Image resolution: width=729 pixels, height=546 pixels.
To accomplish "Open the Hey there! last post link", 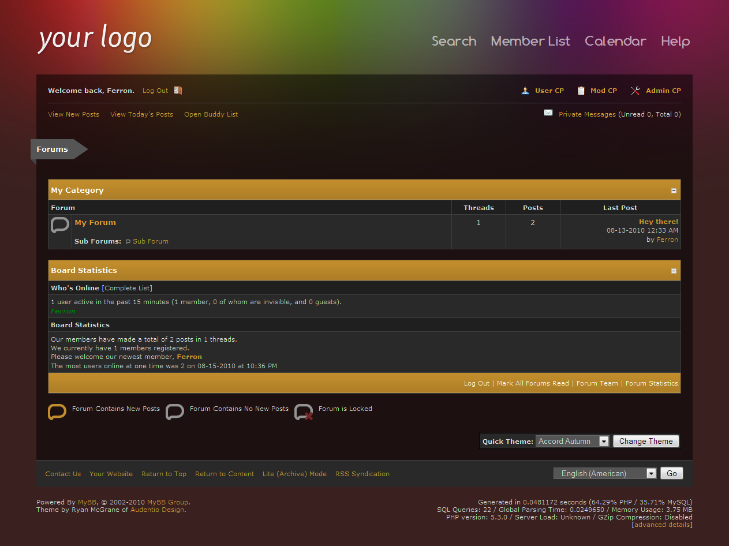I will tap(658, 222).
